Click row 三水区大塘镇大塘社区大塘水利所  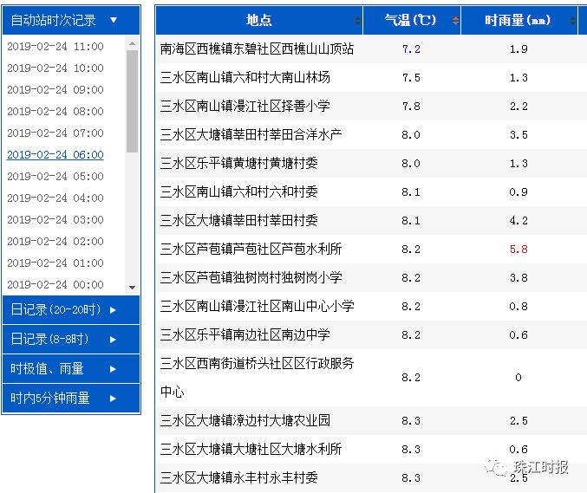coord(371,449)
